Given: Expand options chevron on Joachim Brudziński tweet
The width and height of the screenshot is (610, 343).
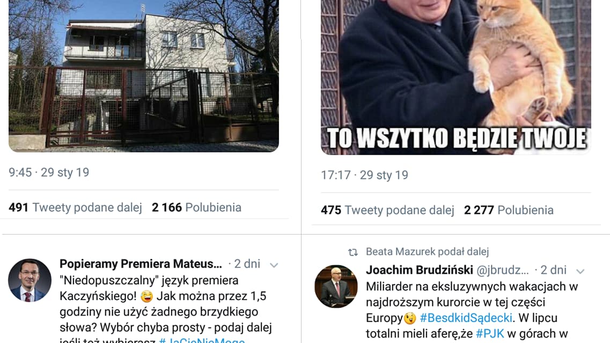Looking at the screenshot, I should pyautogui.click(x=580, y=272).
